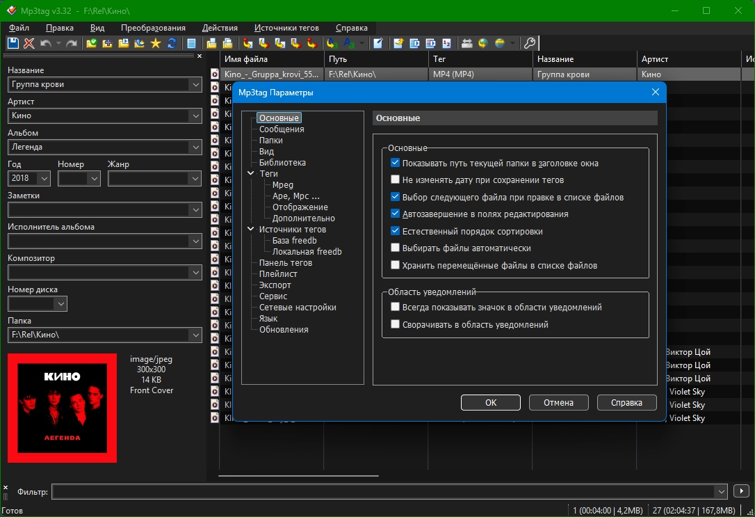This screenshot has height=517, width=755.
Task: Click the Кино Легенда album cover thumbnail
Action: click(63, 408)
